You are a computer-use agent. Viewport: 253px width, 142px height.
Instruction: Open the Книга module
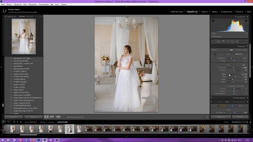click(x=215, y=11)
